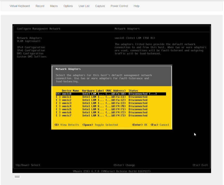Click the Hardware Label (MAC Address) header
Screen dimensions: 224x185
(104, 91)
